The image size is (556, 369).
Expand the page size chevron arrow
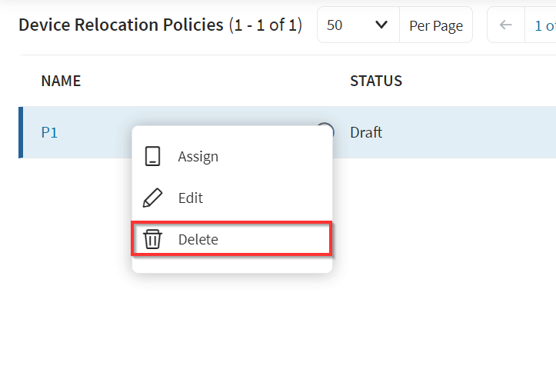[381, 25]
